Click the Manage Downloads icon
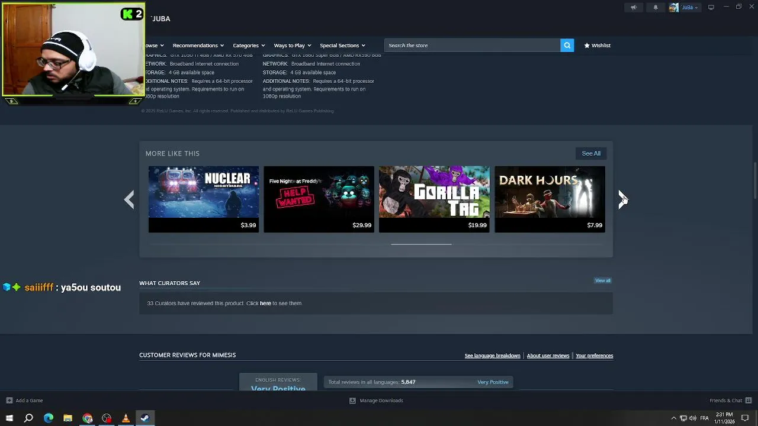Image resolution: width=758 pixels, height=426 pixels. point(352,401)
